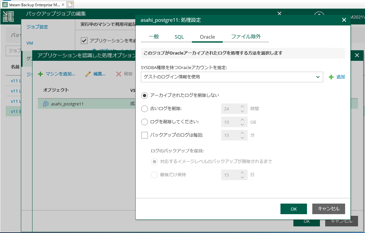Click the VM icon beside asahi_postgre11 row
This screenshot has width=365, height=233.
click(x=46, y=104)
